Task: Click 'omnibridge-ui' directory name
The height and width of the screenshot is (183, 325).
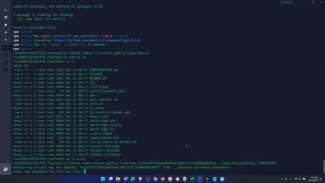Action: coord(102,129)
